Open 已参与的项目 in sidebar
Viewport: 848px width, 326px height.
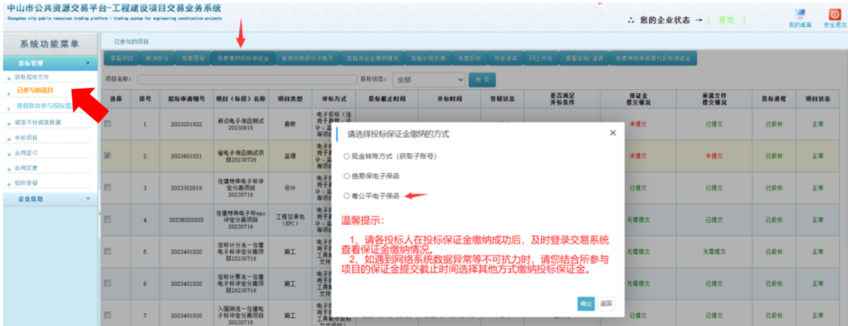(x=35, y=90)
